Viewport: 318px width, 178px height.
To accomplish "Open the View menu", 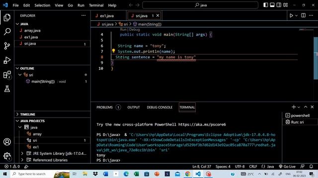I will click(59, 5).
